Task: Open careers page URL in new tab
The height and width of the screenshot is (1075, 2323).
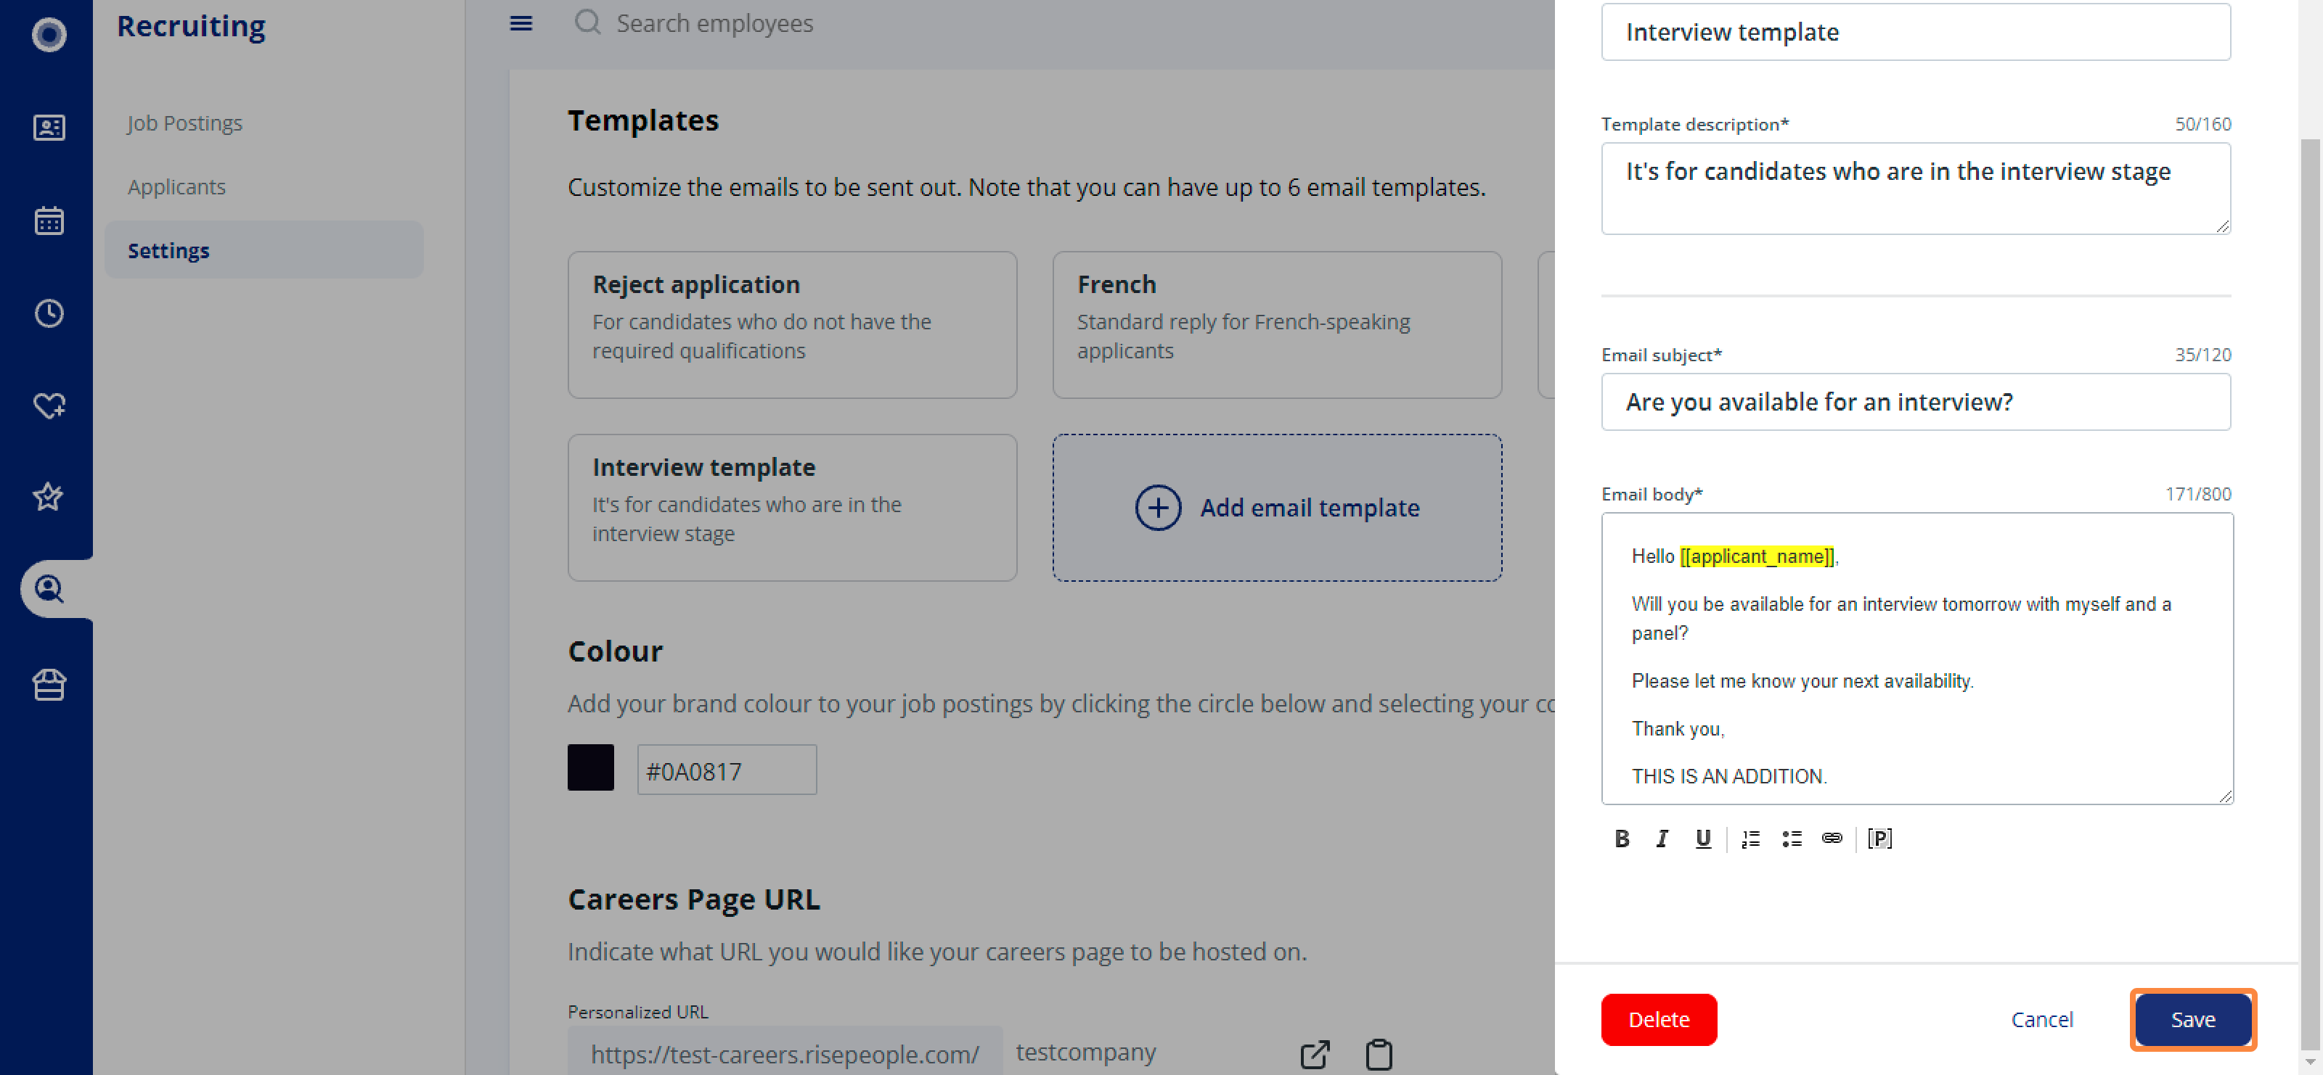Action: click(x=1315, y=1054)
